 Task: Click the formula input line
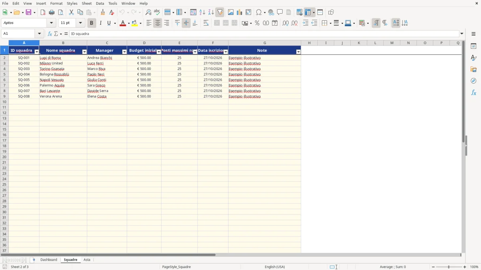coord(264,34)
